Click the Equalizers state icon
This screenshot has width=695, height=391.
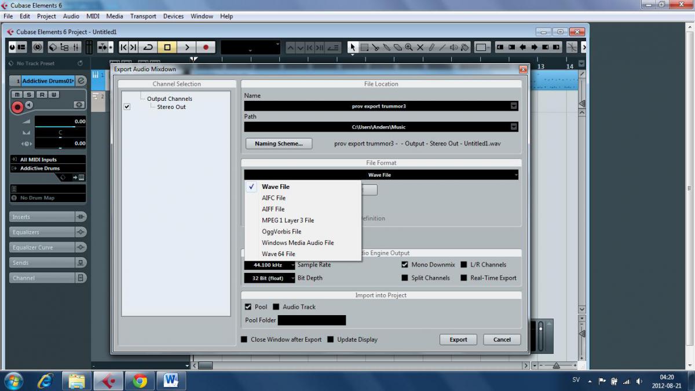(81, 232)
